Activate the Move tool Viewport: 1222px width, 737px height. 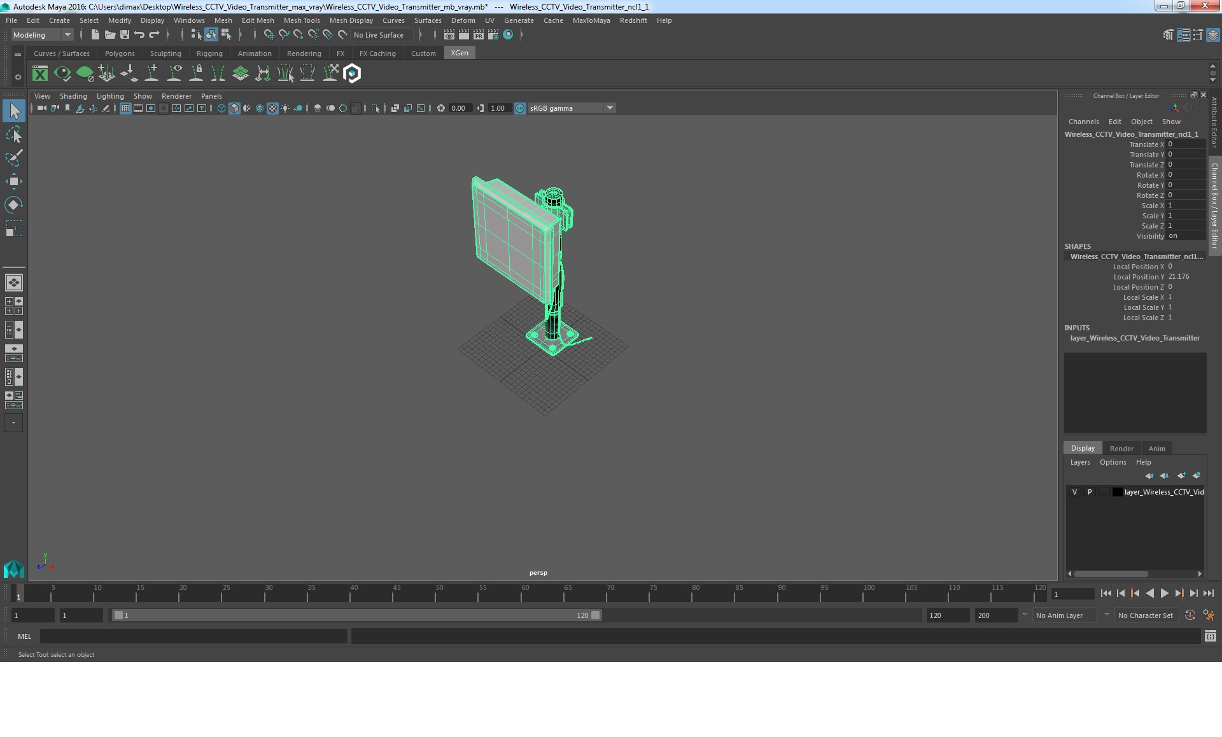14,181
